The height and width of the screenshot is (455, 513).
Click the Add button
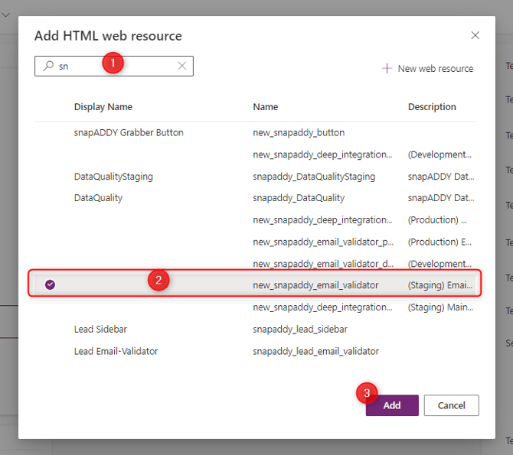tap(392, 405)
